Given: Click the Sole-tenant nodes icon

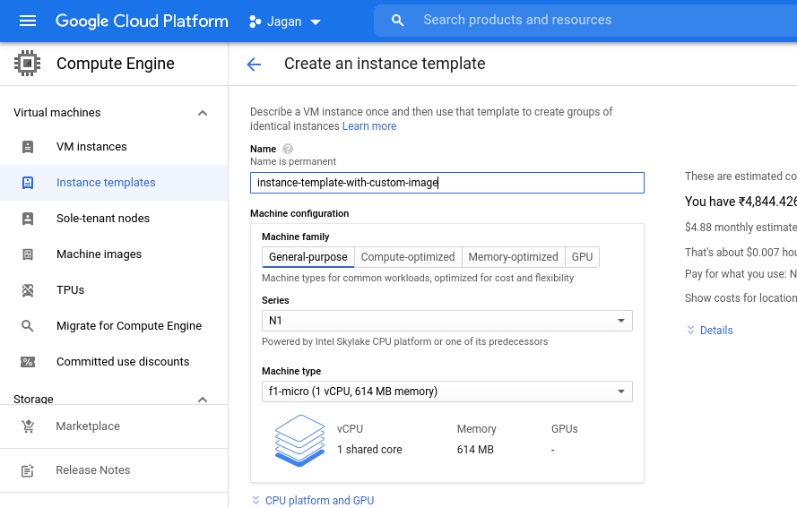Looking at the screenshot, I should tap(28, 219).
